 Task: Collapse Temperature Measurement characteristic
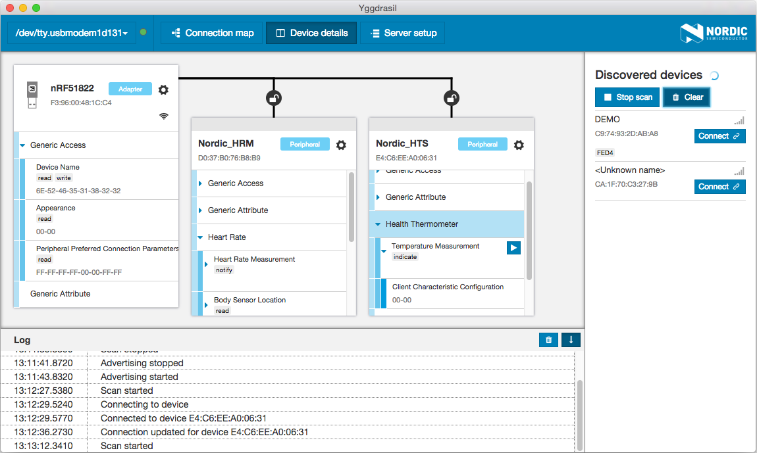pos(384,251)
